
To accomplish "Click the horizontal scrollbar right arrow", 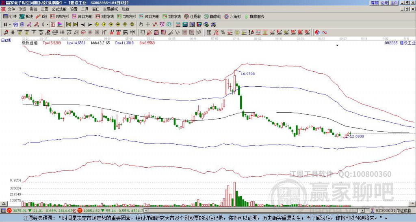I will click(x=363, y=211).
